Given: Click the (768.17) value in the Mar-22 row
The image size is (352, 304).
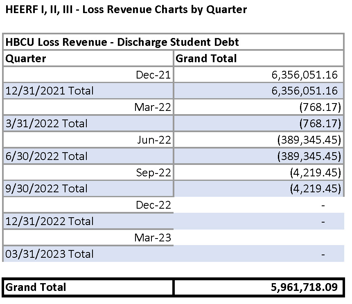Looking at the screenshot, I should point(320,107).
